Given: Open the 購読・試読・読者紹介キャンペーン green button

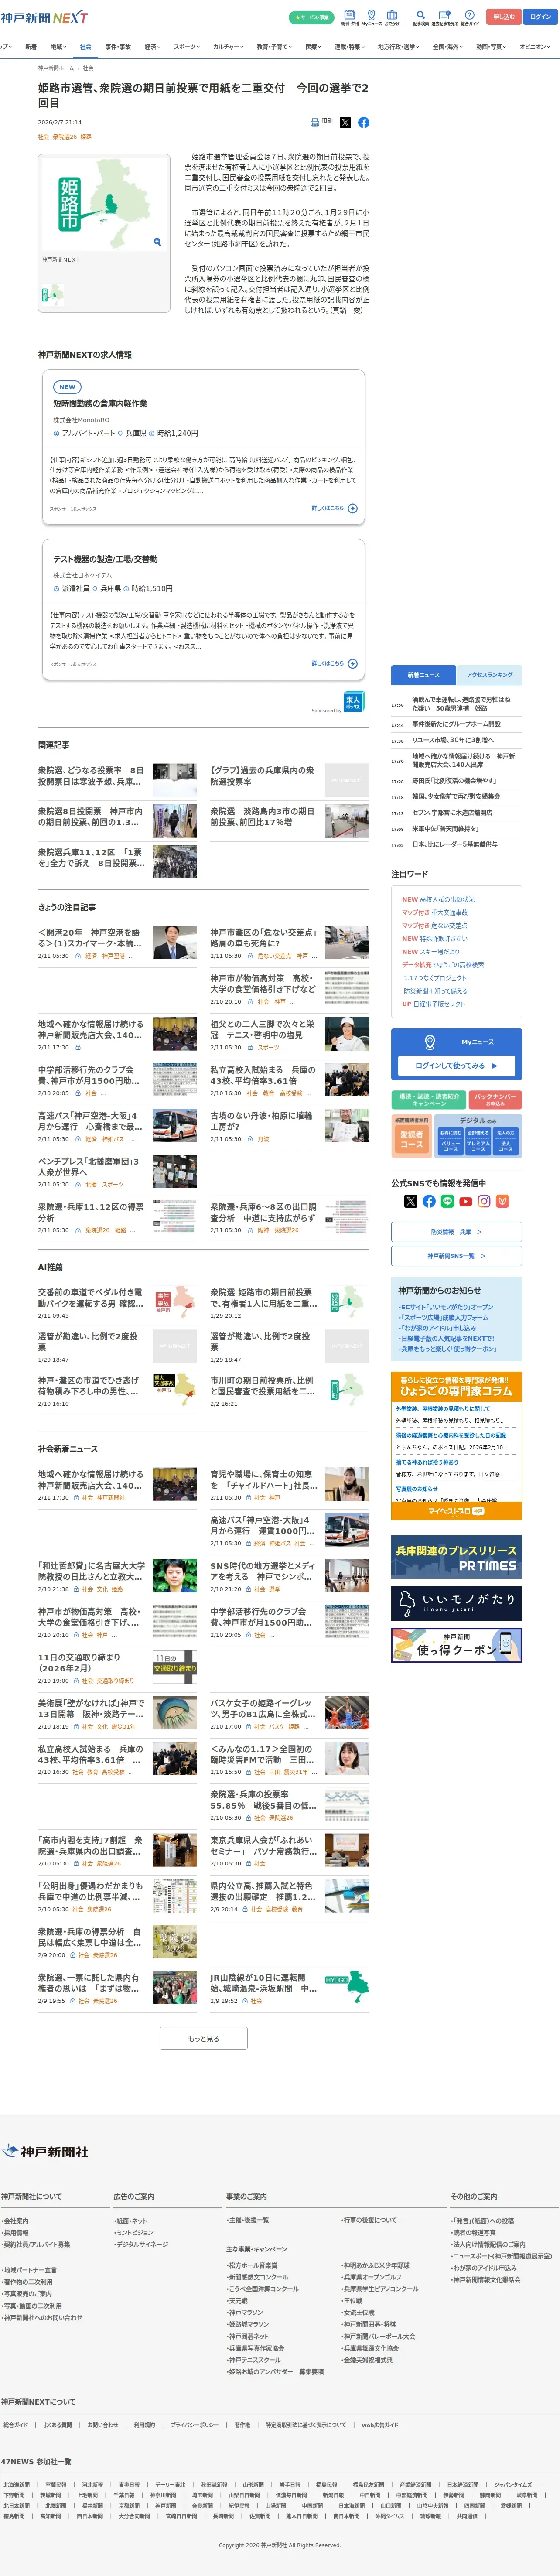Looking at the screenshot, I should coord(429,1099).
